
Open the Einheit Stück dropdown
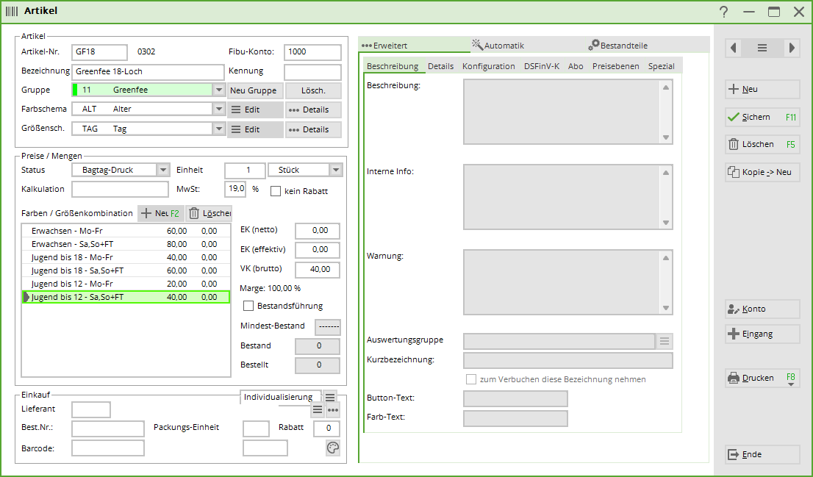click(x=335, y=170)
